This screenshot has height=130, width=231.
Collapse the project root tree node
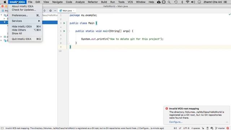click(1, 15)
